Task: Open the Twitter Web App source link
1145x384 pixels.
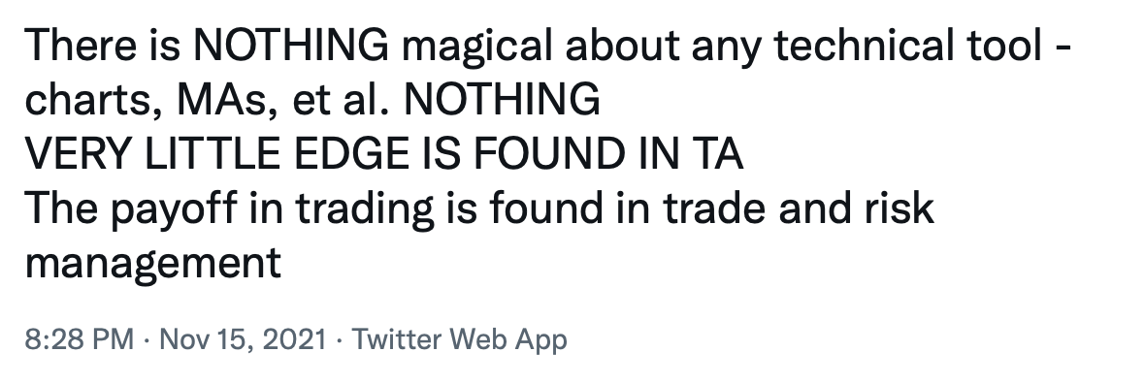Action: [459, 339]
